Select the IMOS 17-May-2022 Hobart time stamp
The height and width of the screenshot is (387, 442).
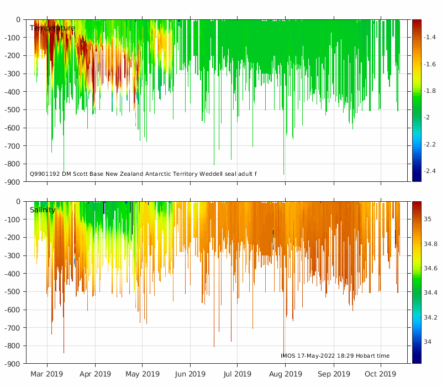335,355
